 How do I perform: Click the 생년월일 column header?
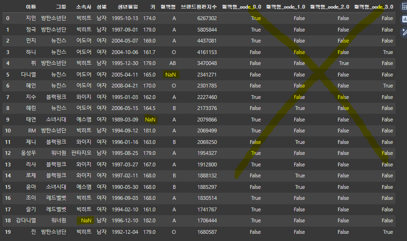pyautogui.click(x=128, y=7)
